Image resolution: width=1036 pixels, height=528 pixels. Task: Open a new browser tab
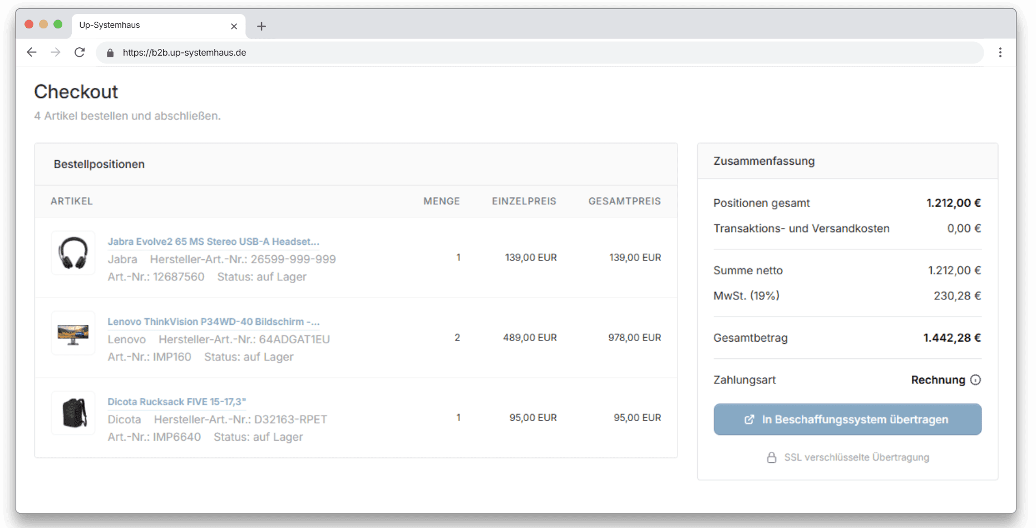262,26
